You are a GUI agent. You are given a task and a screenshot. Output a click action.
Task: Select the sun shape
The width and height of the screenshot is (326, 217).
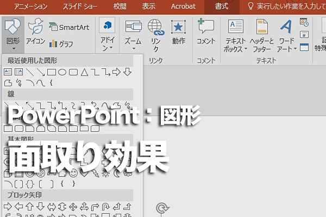pyautogui.click(x=105, y=173)
